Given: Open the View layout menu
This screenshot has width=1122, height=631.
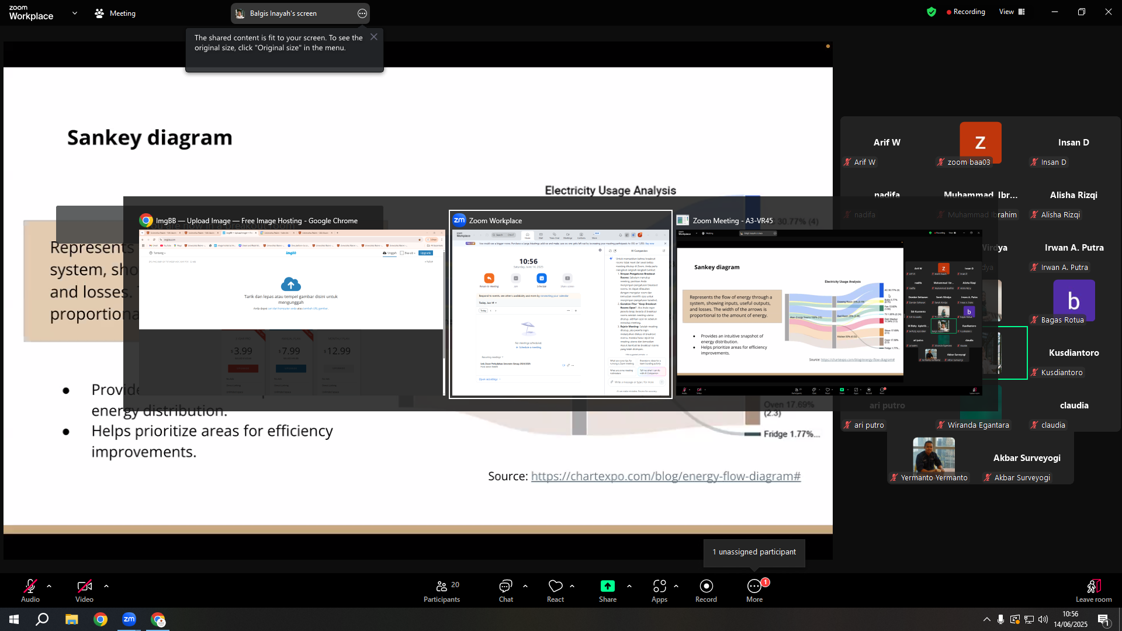Looking at the screenshot, I should (1012, 12).
